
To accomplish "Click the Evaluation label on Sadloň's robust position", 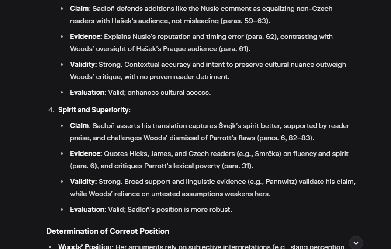I will pyautogui.click(x=87, y=210).
